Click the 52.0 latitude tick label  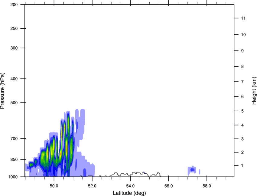[92, 186]
